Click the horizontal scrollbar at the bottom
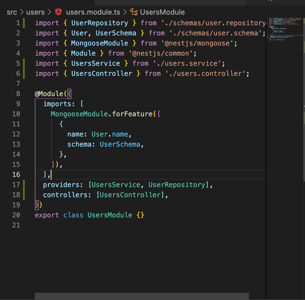This screenshot has height=300, width=305. (142, 296)
